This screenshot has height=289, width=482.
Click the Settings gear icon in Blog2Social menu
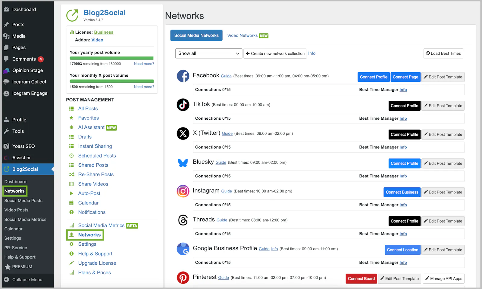[x=71, y=244]
